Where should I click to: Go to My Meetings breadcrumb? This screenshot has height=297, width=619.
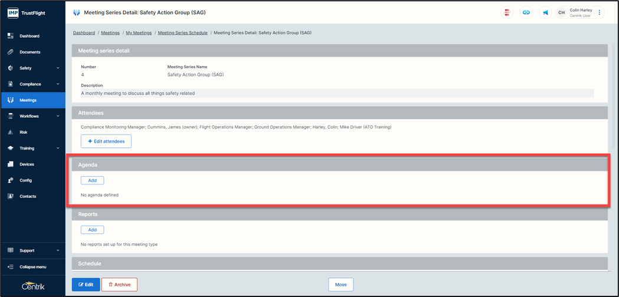coord(139,33)
